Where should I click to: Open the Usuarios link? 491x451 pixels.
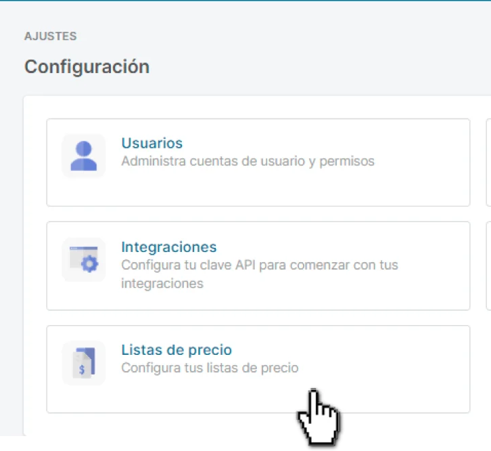[x=152, y=144]
